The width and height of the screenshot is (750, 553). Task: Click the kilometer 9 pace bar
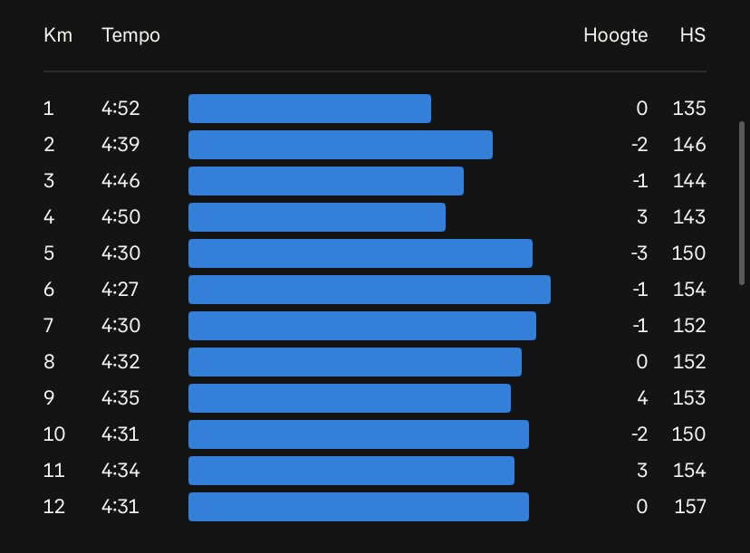350,398
